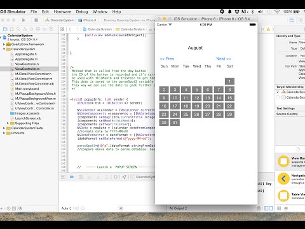Open the Test navigator icon
The image size is (305, 229).
31,29
